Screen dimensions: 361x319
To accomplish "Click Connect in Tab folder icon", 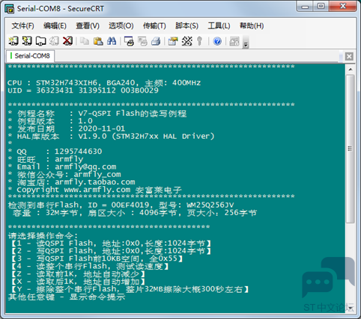I will pos(40,41).
